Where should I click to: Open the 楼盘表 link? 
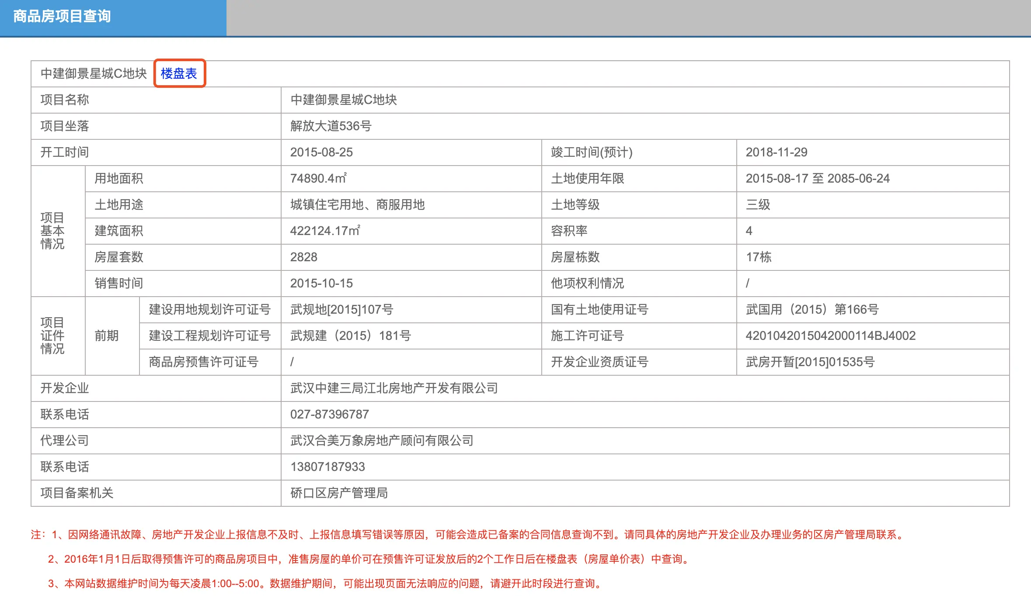coord(179,73)
